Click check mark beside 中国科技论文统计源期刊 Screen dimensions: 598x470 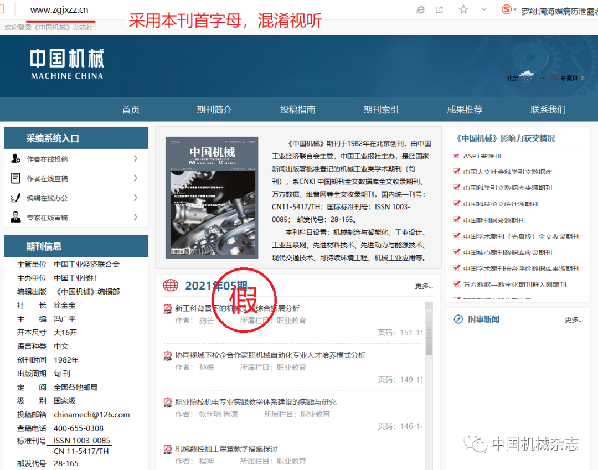click(x=456, y=203)
